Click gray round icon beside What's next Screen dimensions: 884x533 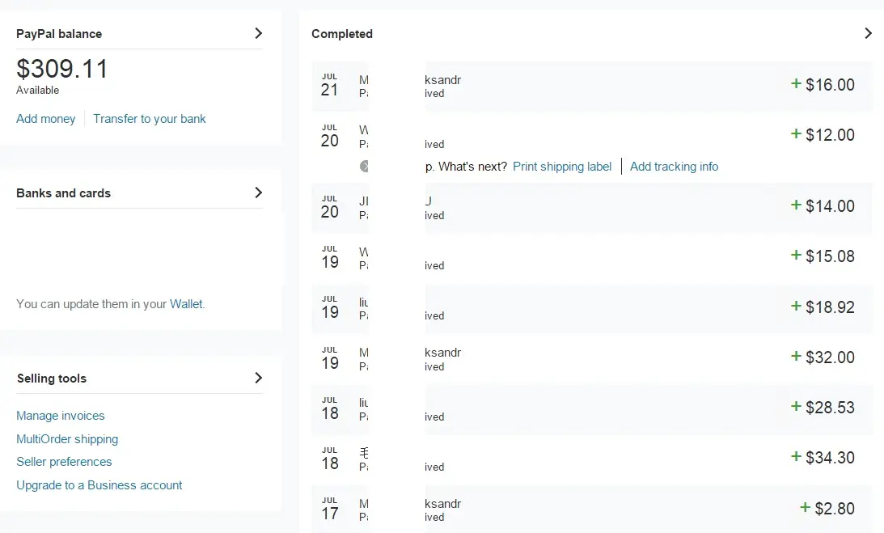[x=364, y=166]
